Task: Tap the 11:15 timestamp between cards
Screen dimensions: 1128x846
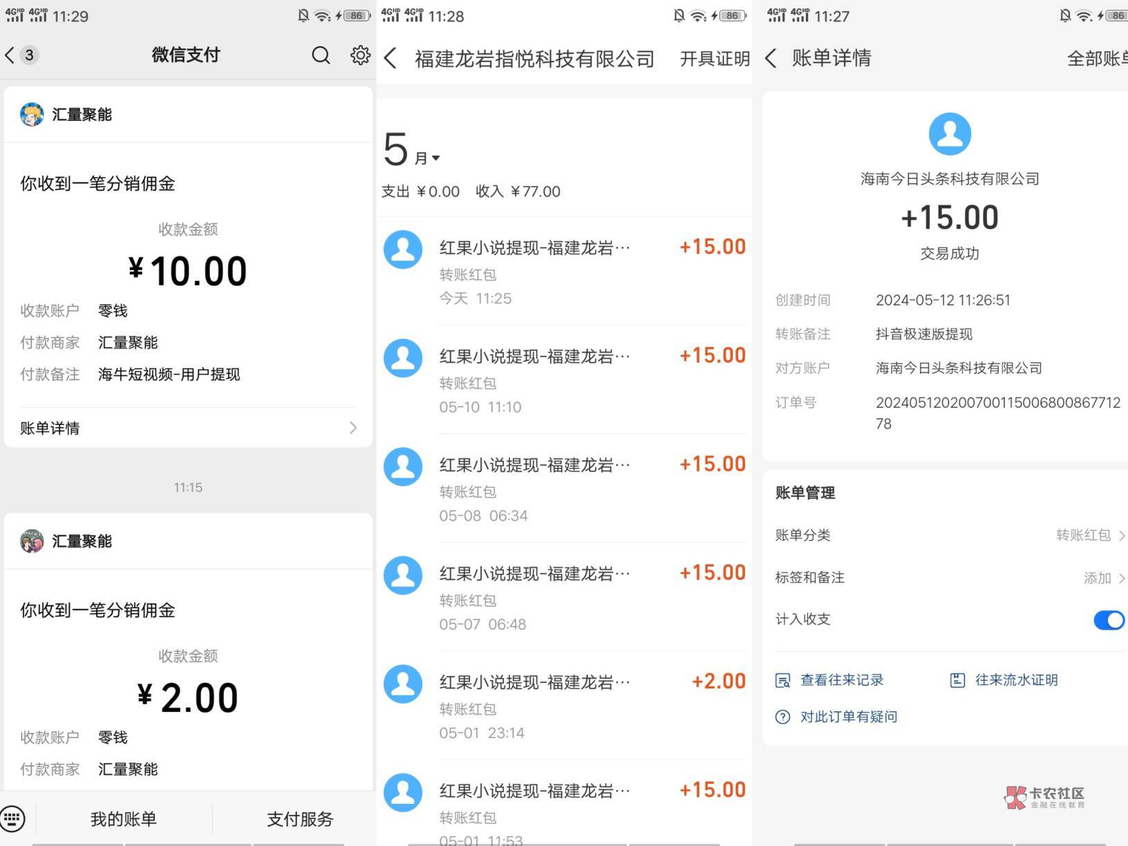Action: coord(188,487)
